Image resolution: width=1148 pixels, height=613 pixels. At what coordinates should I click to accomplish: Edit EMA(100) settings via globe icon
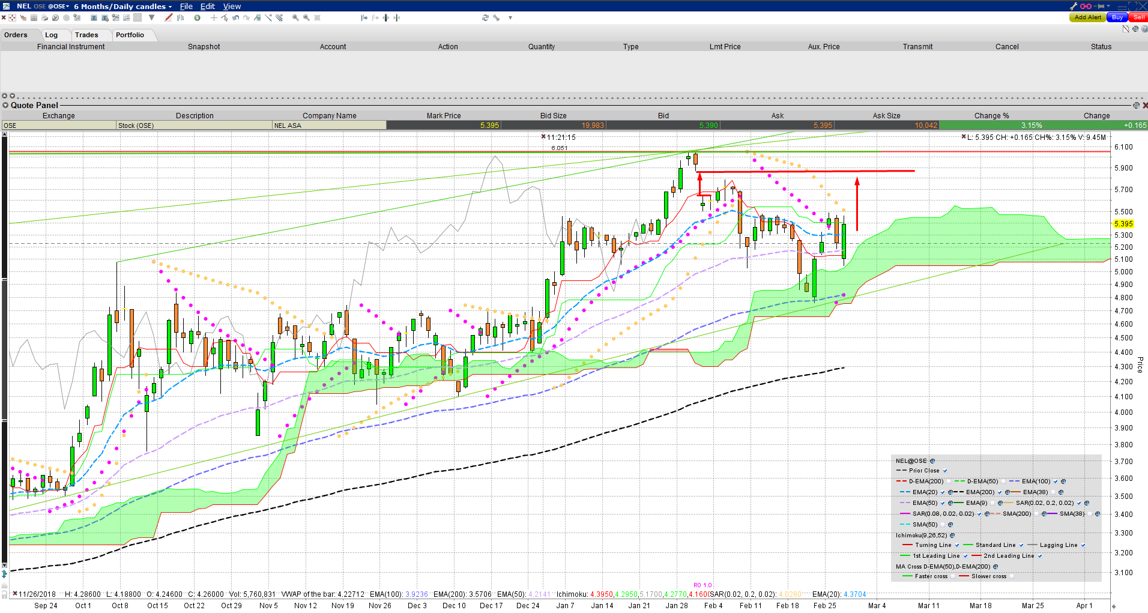pos(1063,482)
